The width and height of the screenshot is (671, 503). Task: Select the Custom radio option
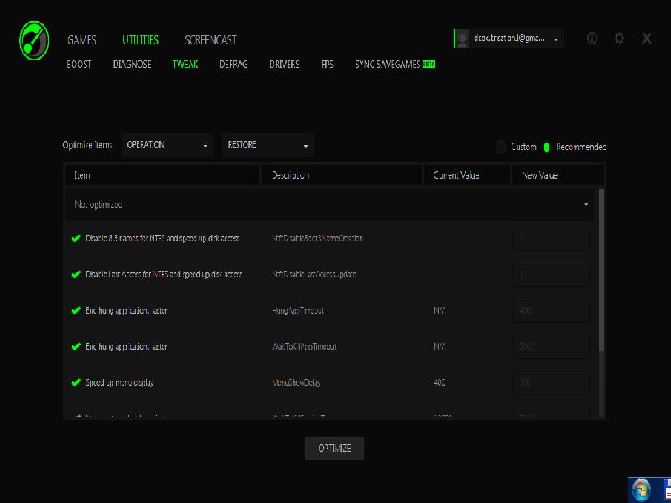(501, 148)
